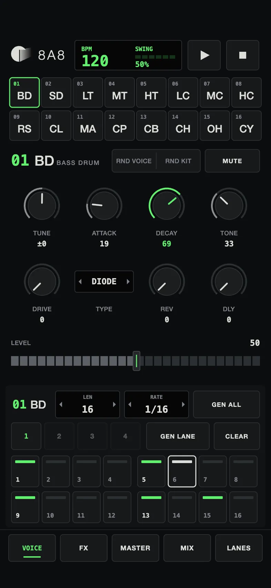
Task: Select the 04 MT voice pad
Action: (120, 92)
